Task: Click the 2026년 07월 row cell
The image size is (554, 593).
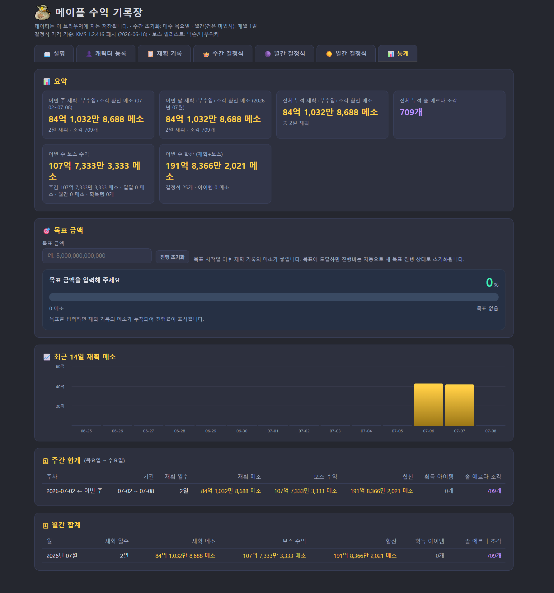Action: (62, 556)
